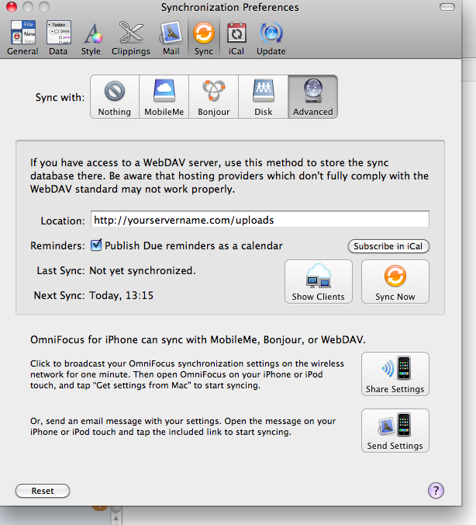Broadcast settings with Share Settings button
Viewport: 476px width, 525px height.
tap(395, 374)
